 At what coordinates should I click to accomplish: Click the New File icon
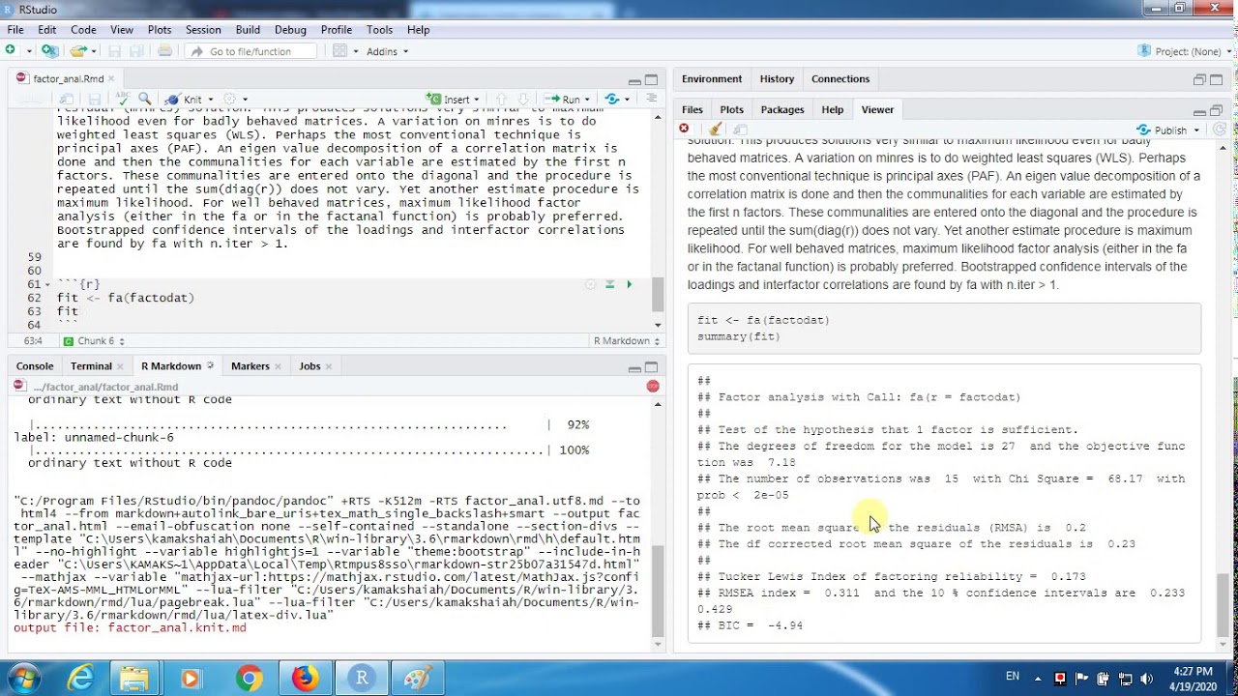[x=12, y=51]
